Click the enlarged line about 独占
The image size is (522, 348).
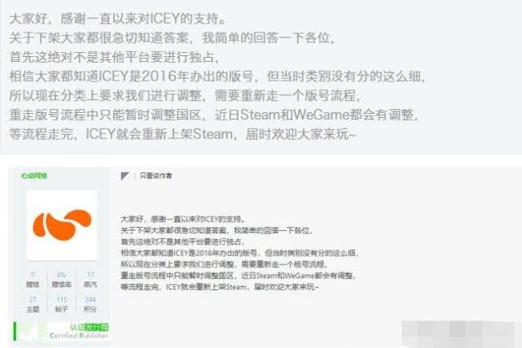tap(114, 57)
